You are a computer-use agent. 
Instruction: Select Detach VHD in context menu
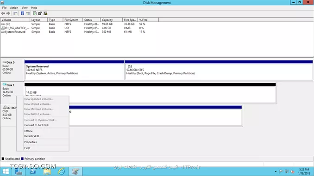tap(31, 136)
